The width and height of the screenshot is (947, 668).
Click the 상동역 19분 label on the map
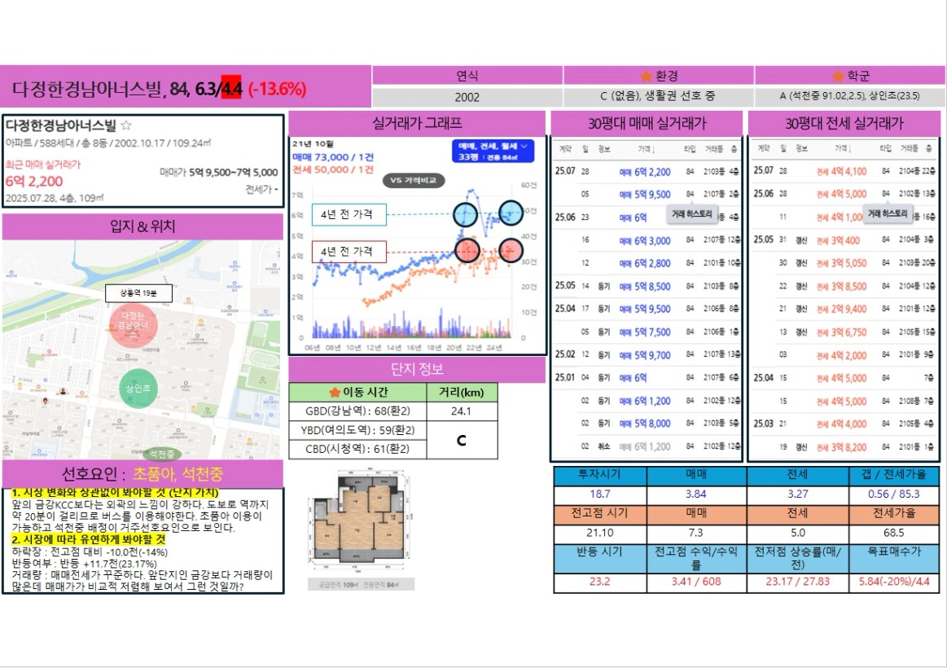[x=138, y=293]
